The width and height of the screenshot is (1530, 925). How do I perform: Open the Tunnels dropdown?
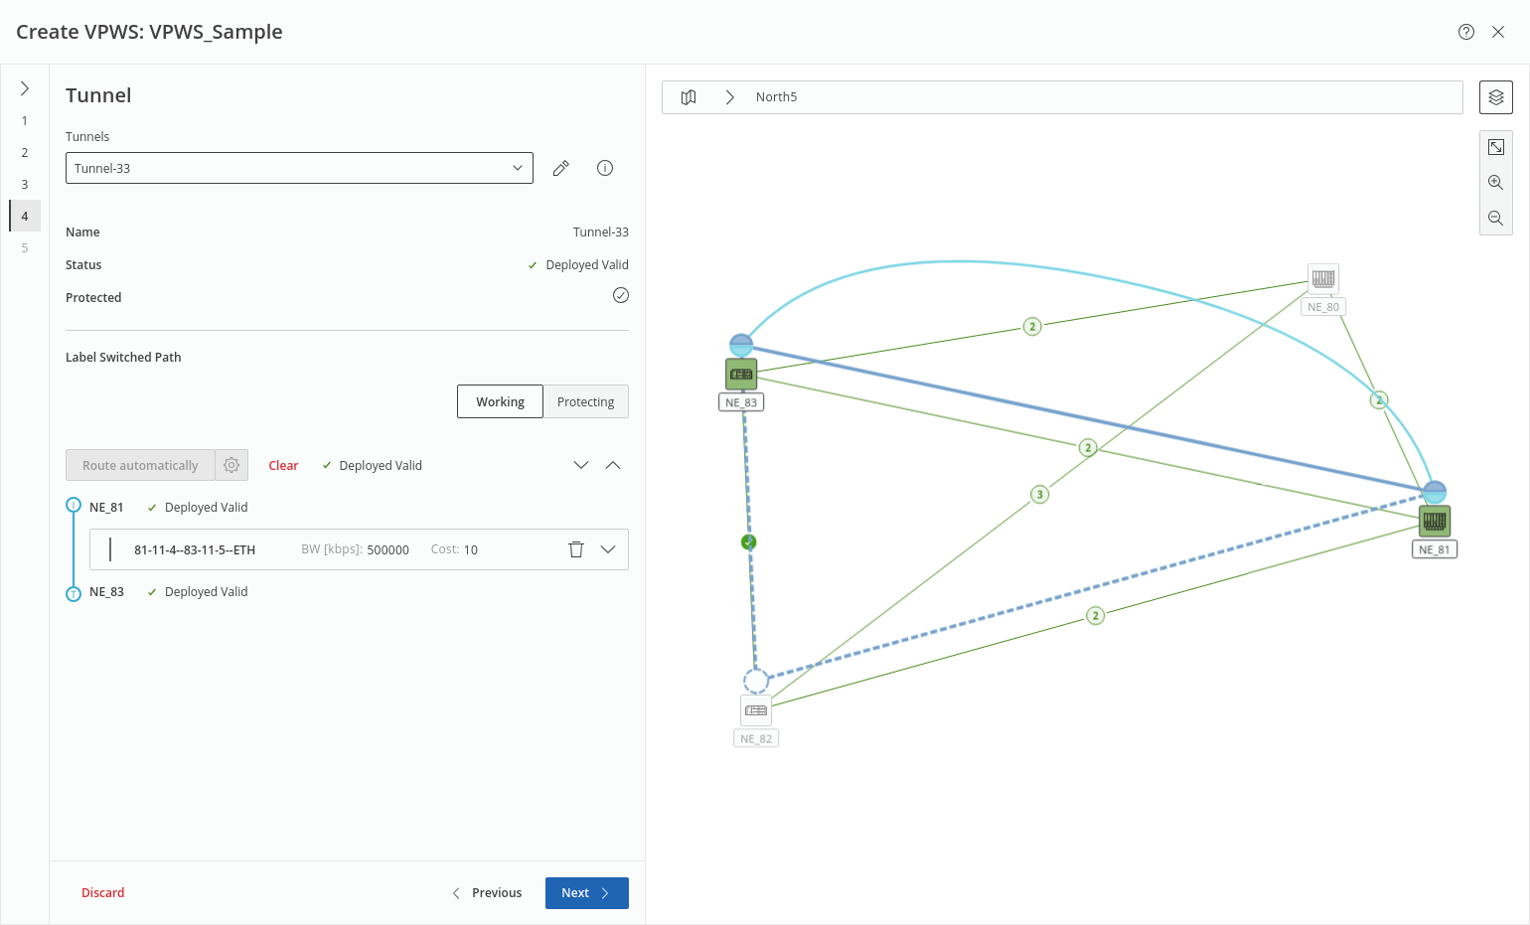tap(299, 168)
